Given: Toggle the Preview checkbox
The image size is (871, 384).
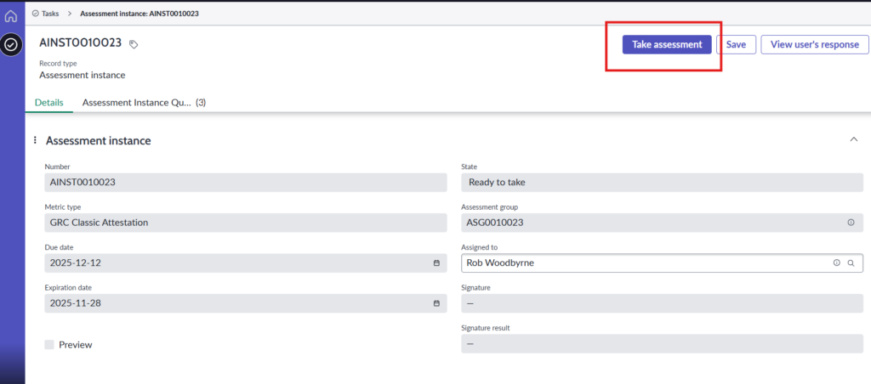Looking at the screenshot, I should [49, 345].
